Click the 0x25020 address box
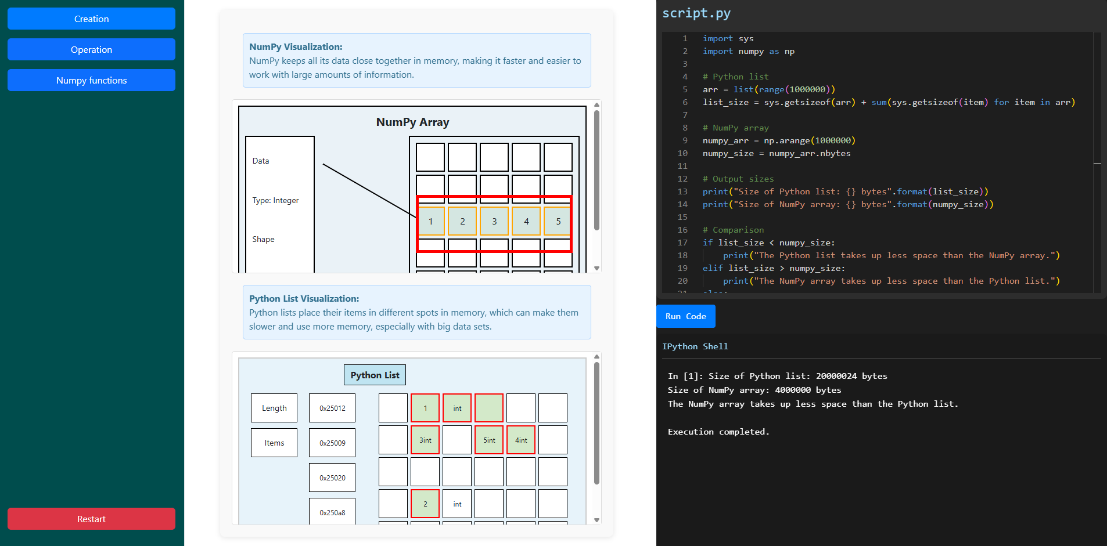1107x546 pixels. coord(332,478)
